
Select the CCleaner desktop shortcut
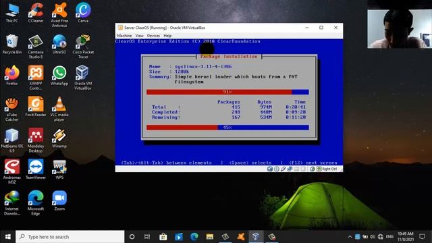tap(36, 13)
